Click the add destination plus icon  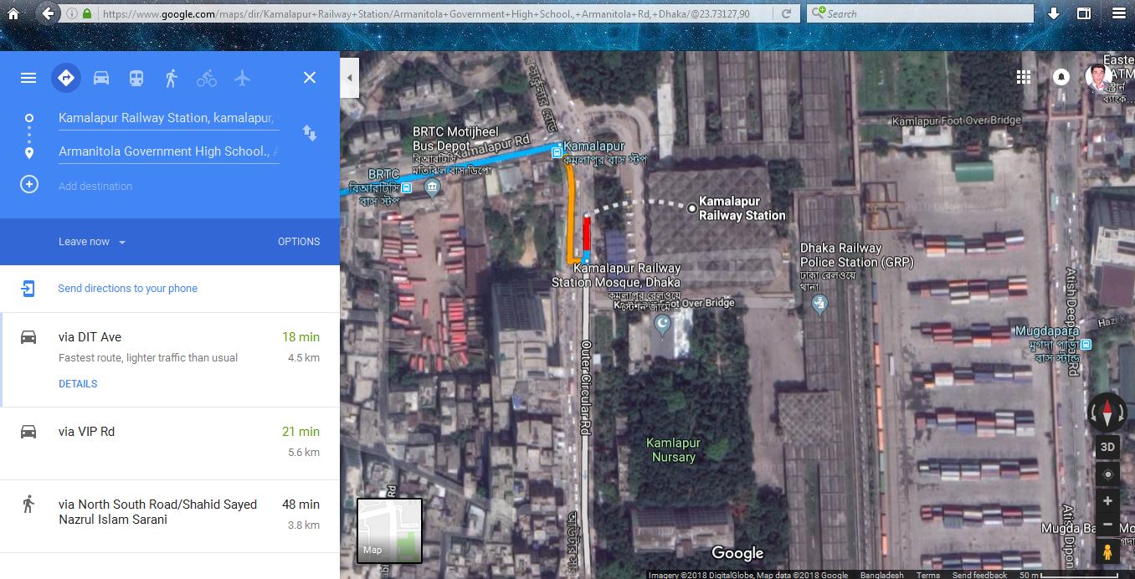(x=29, y=185)
